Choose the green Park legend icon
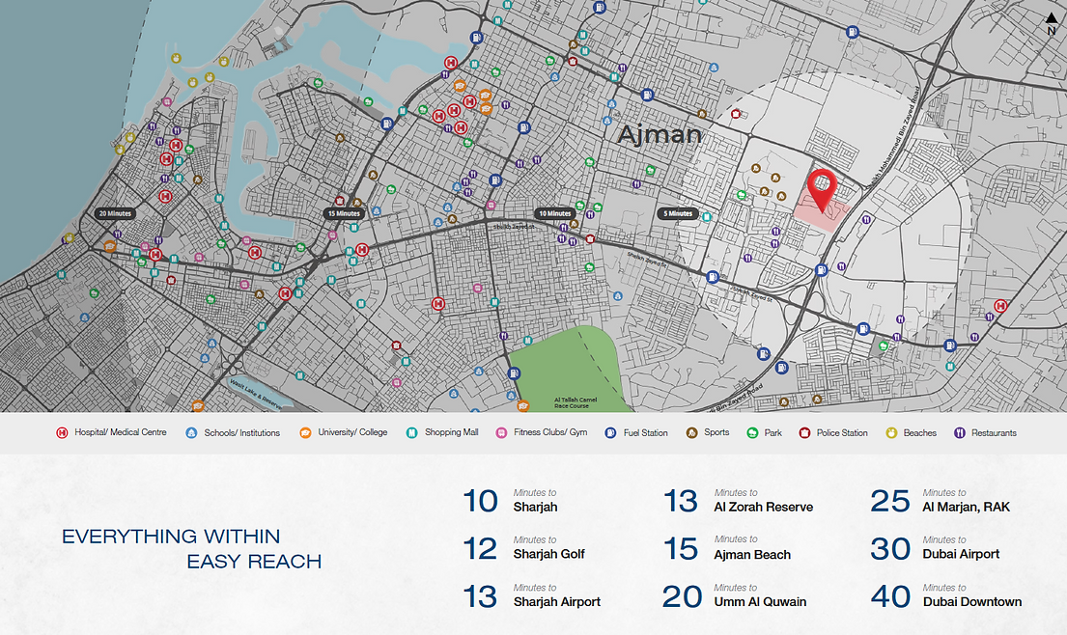Image resolution: width=1067 pixels, height=635 pixels. pyautogui.click(x=752, y=432)
